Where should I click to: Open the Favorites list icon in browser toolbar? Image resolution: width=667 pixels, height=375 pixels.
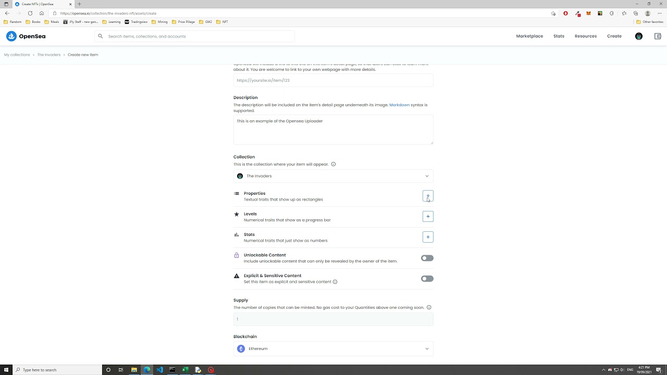pos(624,14)
